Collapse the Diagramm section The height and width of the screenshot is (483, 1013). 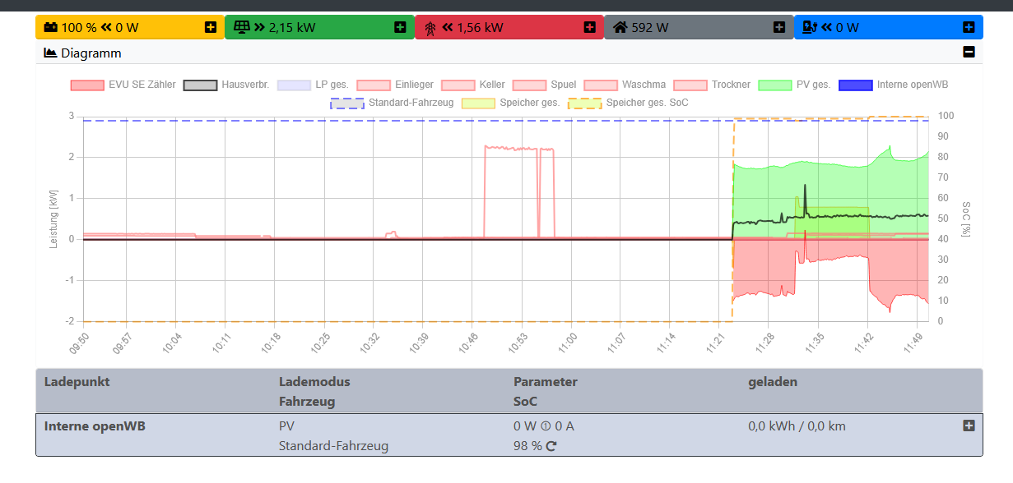coord(969,53)
